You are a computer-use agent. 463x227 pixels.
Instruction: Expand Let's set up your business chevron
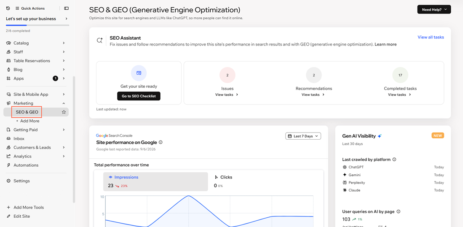click(x=67, y=19)
